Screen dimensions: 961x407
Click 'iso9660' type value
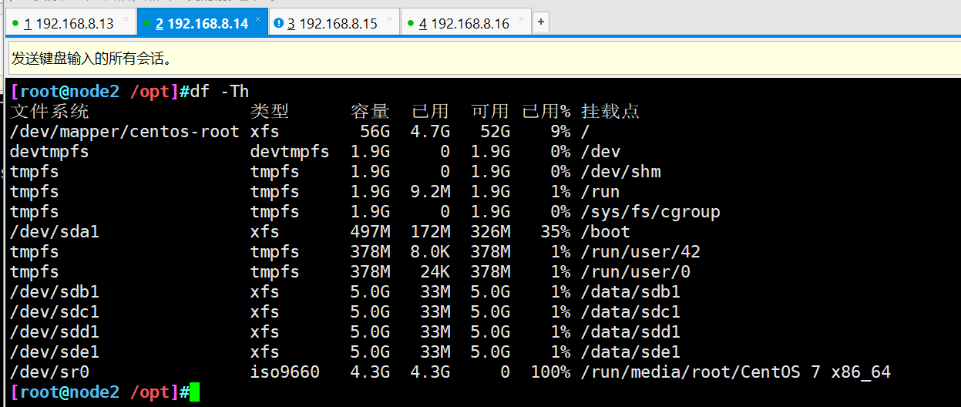[x=285, y=372]
